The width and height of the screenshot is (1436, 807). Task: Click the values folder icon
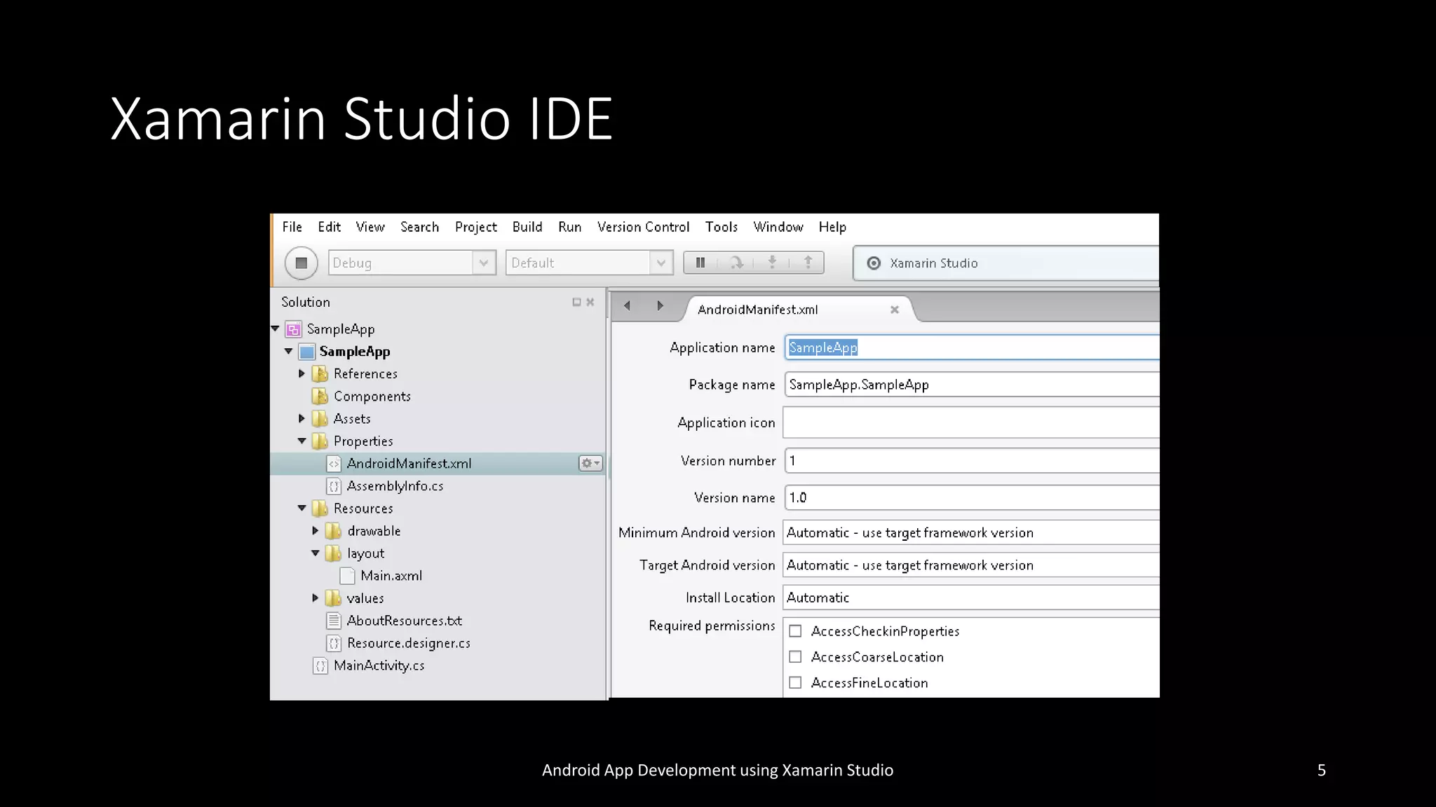click(334, 598)
